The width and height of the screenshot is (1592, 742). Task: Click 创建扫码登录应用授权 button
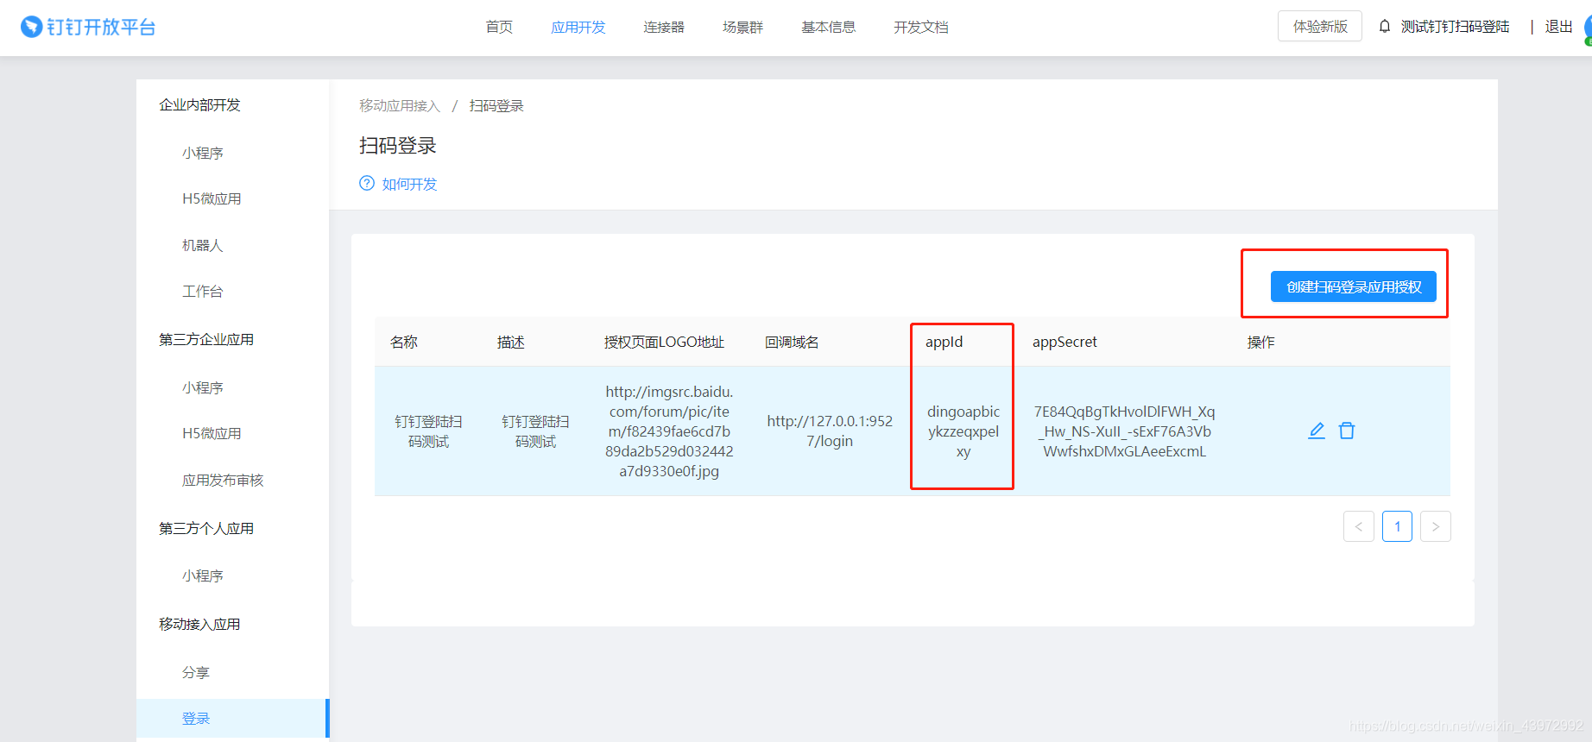(1354, 286)
